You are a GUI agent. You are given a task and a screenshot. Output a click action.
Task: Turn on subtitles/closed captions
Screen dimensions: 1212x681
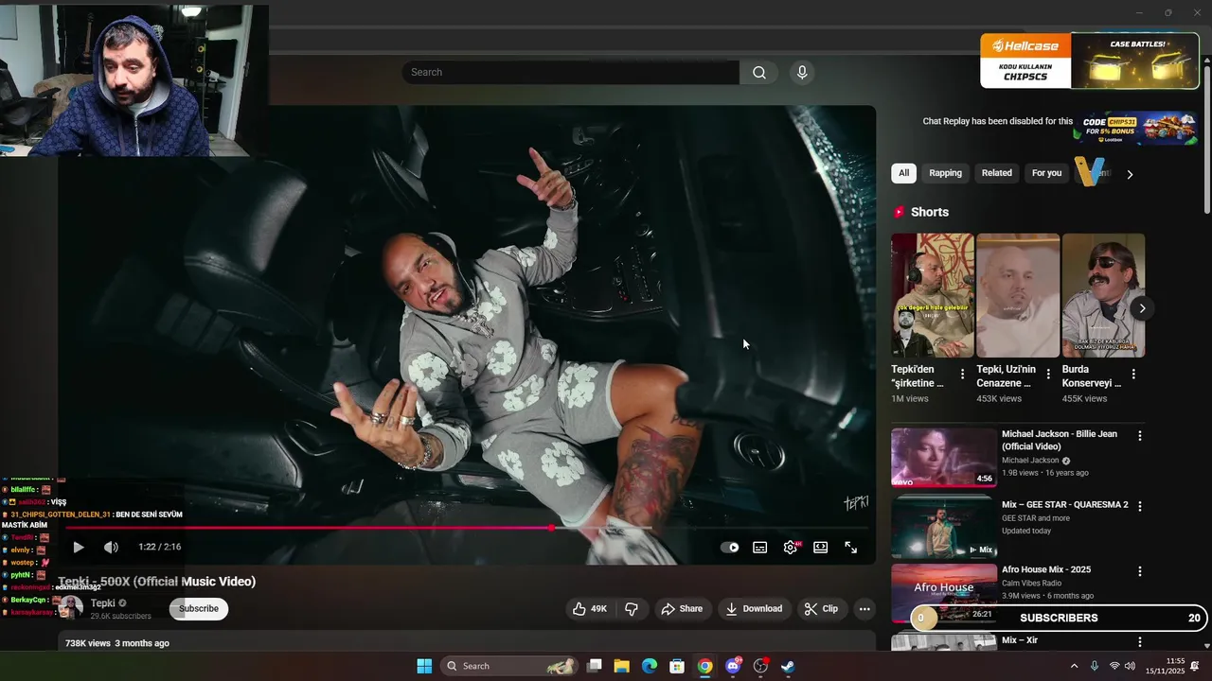(759, 547)
